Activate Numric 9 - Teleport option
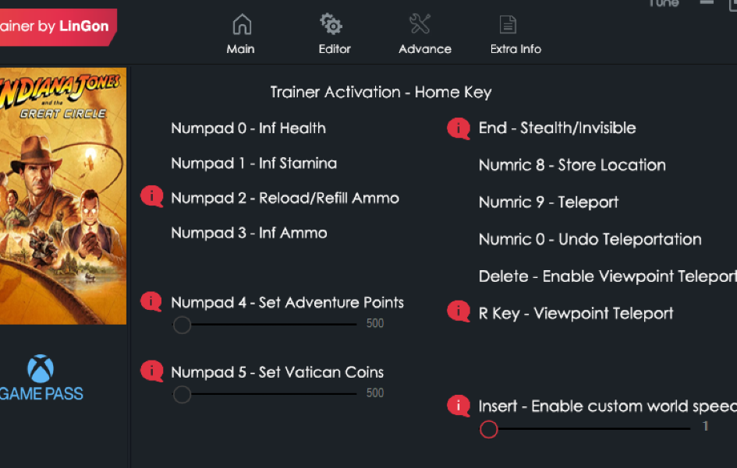This screenshot has width=737, height=468. click(548, 202)
